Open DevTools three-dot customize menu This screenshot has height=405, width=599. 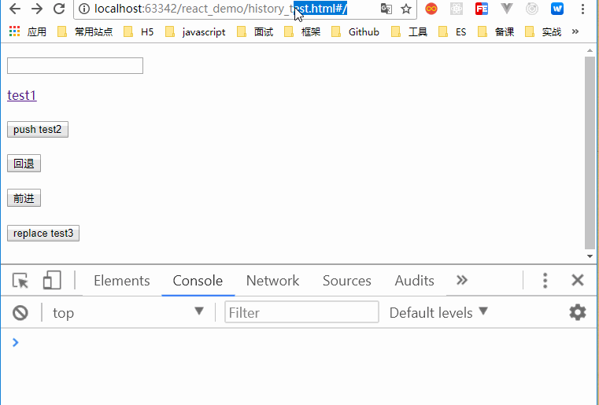(x=545, y=281)
